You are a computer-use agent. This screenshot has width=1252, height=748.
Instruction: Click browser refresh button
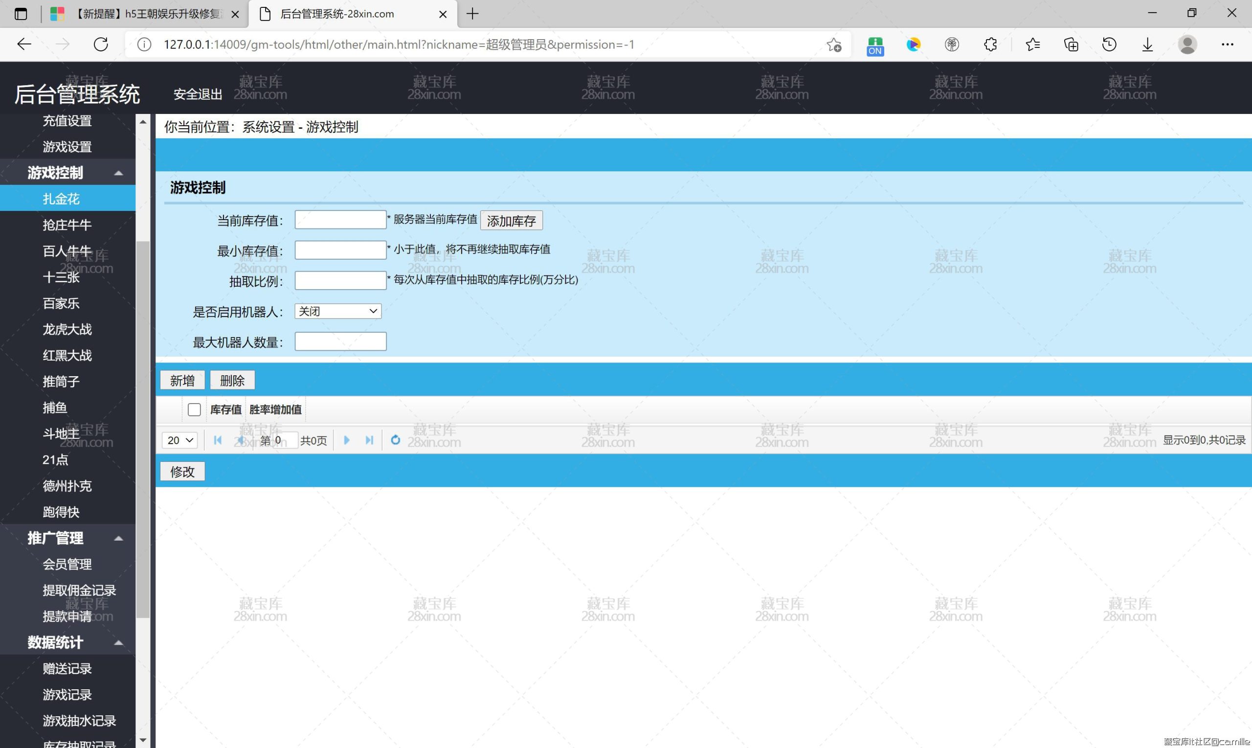(x=101, y=45)
